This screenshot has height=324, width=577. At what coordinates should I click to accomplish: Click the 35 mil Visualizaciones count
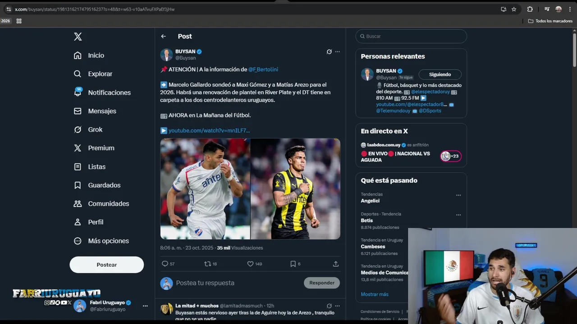(x=240, y=248)
